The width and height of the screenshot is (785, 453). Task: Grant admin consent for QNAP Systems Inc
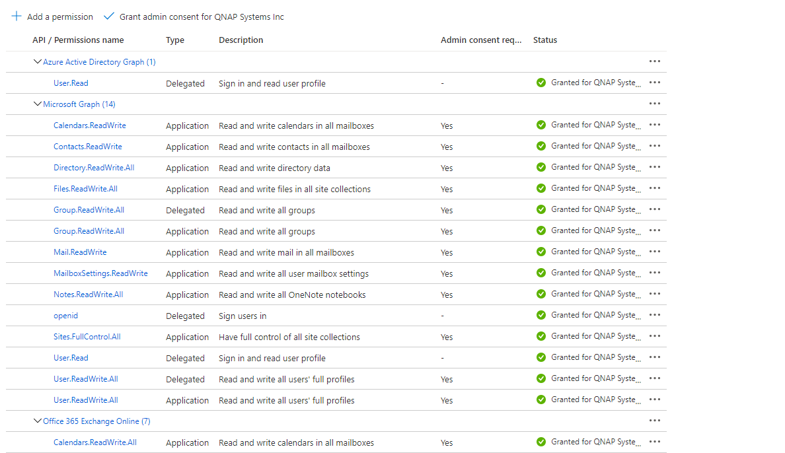click(194, 17)
